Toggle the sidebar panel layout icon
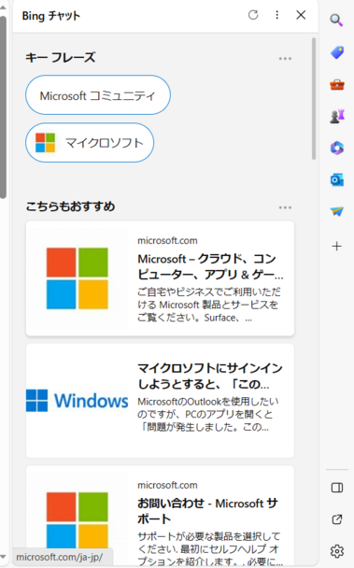 337,488
